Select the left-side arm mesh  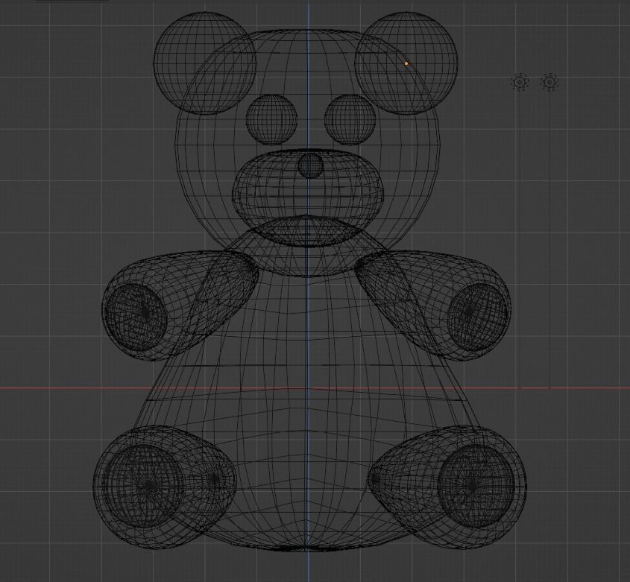click(x=180, y=306)
